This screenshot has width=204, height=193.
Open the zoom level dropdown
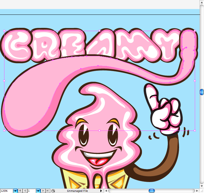15,191
